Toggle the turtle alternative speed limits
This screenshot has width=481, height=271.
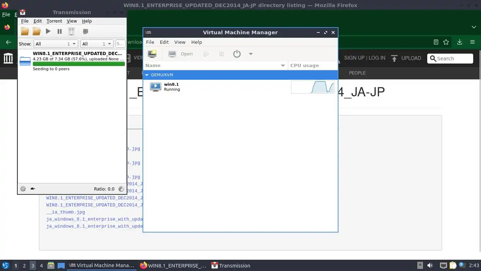coord(33,189)
